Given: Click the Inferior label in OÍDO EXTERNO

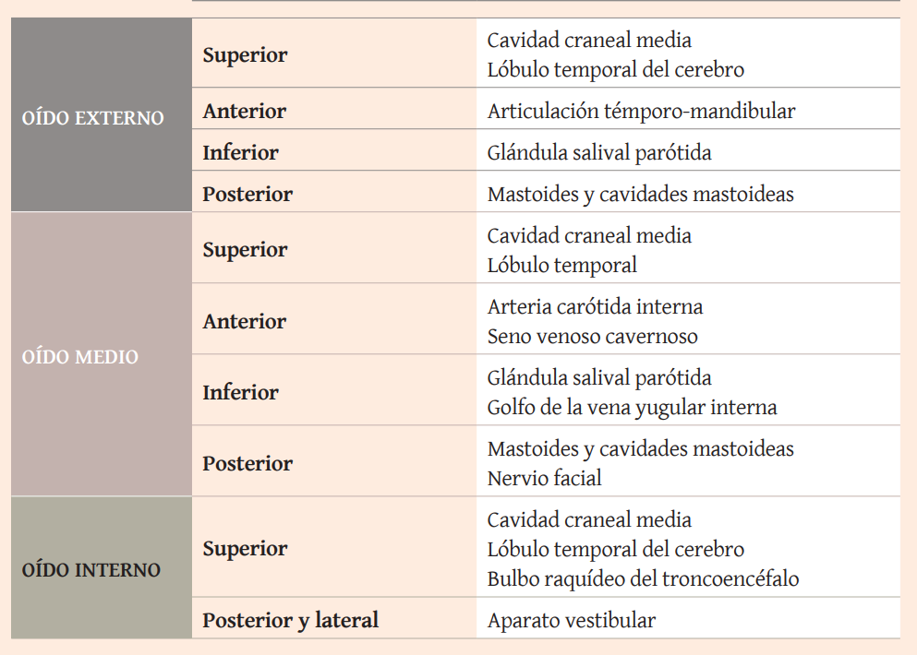Looking at the screenshot, I should click(x=240, y=152).
